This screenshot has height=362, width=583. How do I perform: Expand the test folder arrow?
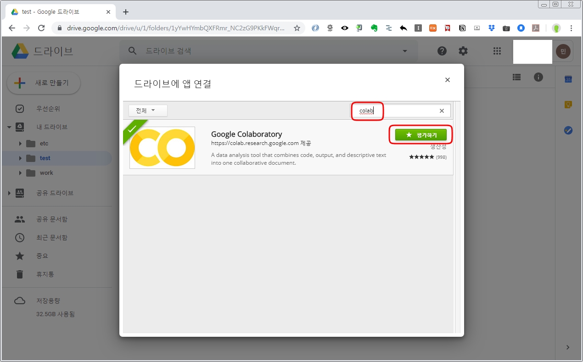(x=20, y=158)
